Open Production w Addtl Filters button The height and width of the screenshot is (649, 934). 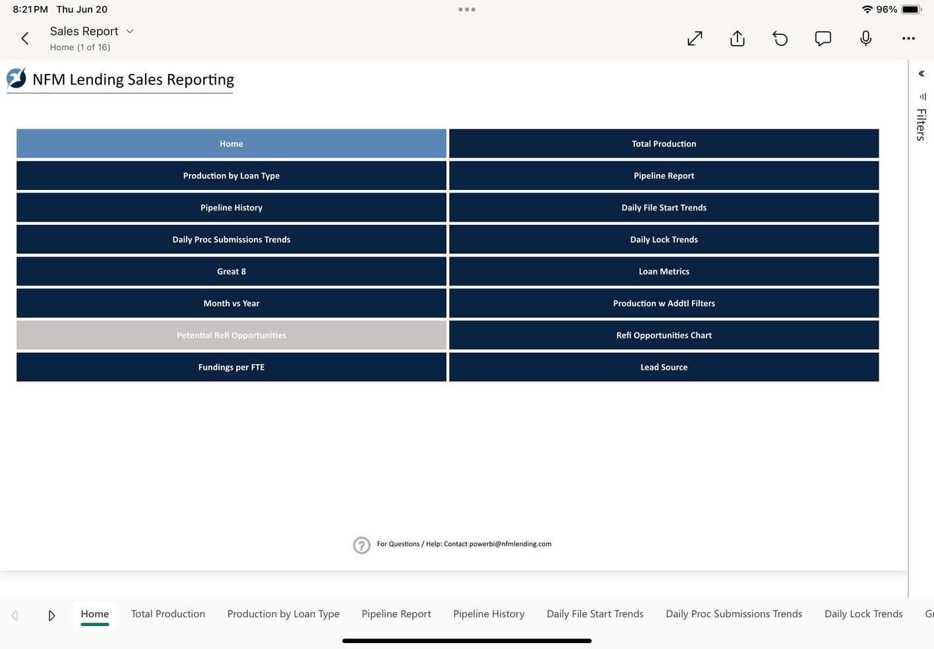664,303
